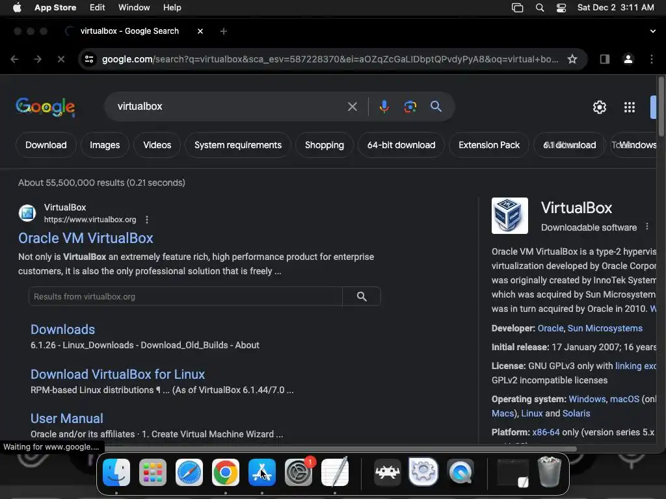Open the App Store menu

point(55,7)
